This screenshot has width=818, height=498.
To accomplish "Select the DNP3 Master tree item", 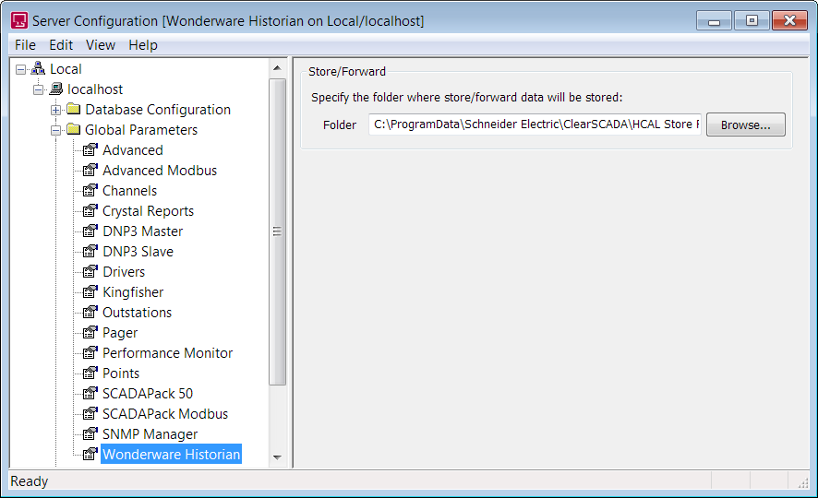I will pyautogui.click(x=142, y=231).
